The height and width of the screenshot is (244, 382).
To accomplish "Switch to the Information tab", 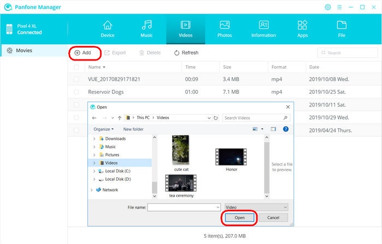I will pyautogui.click(x=264, y=29).
